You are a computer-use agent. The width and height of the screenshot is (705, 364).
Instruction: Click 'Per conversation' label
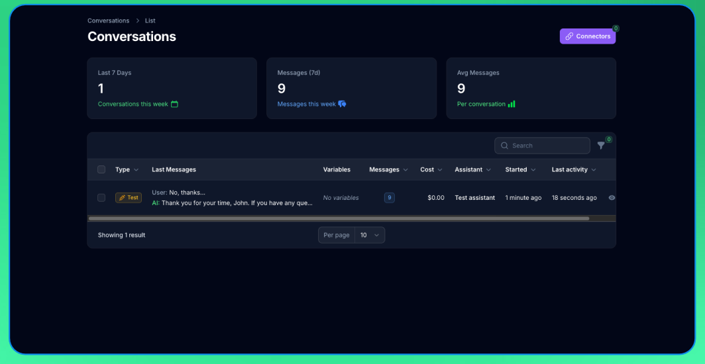pyautogui.click(x=481, y=104)
